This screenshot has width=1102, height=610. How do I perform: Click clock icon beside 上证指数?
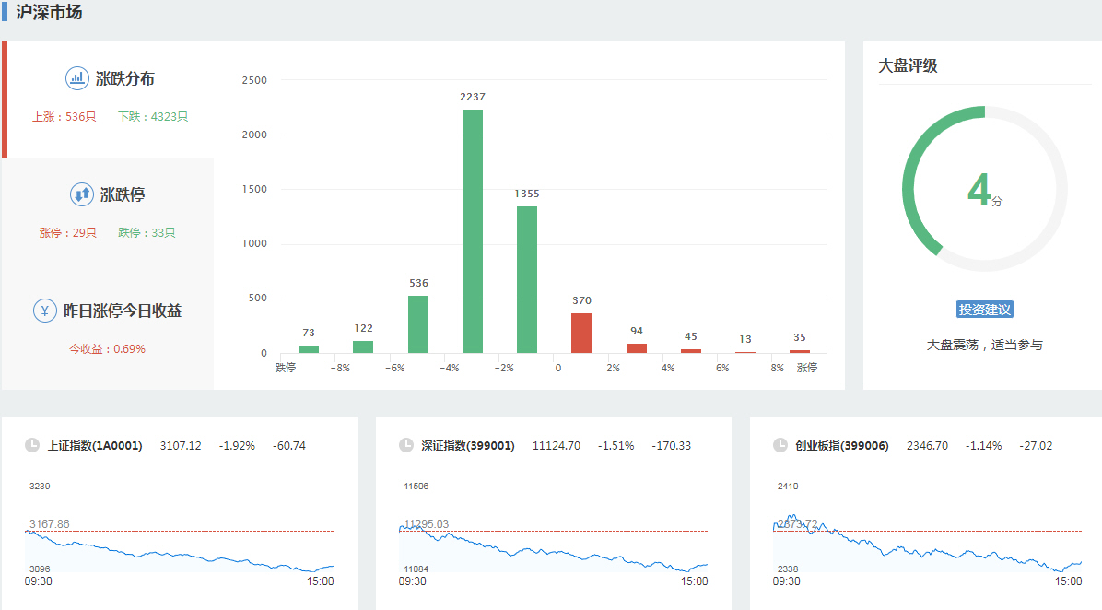32,446
